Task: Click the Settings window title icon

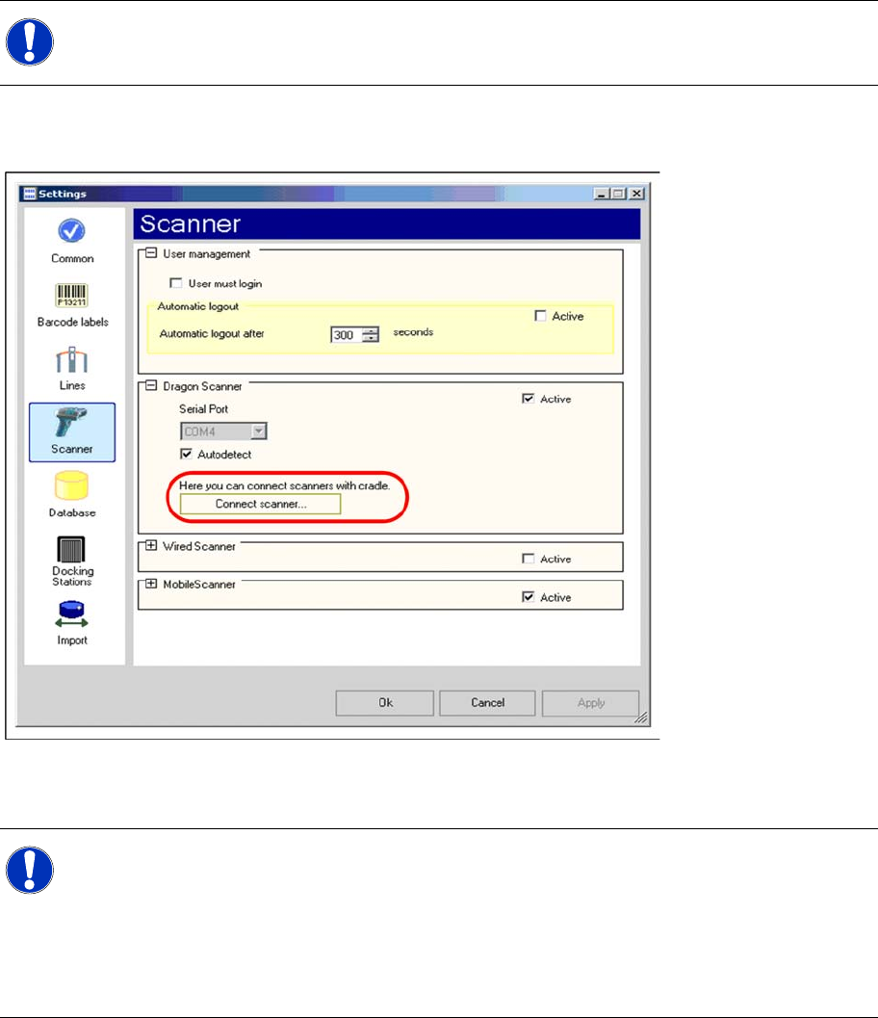Action: tap(29, 194)
